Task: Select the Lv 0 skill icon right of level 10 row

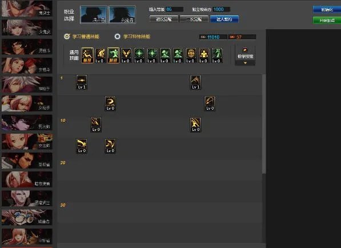Action: coord(195,125)
